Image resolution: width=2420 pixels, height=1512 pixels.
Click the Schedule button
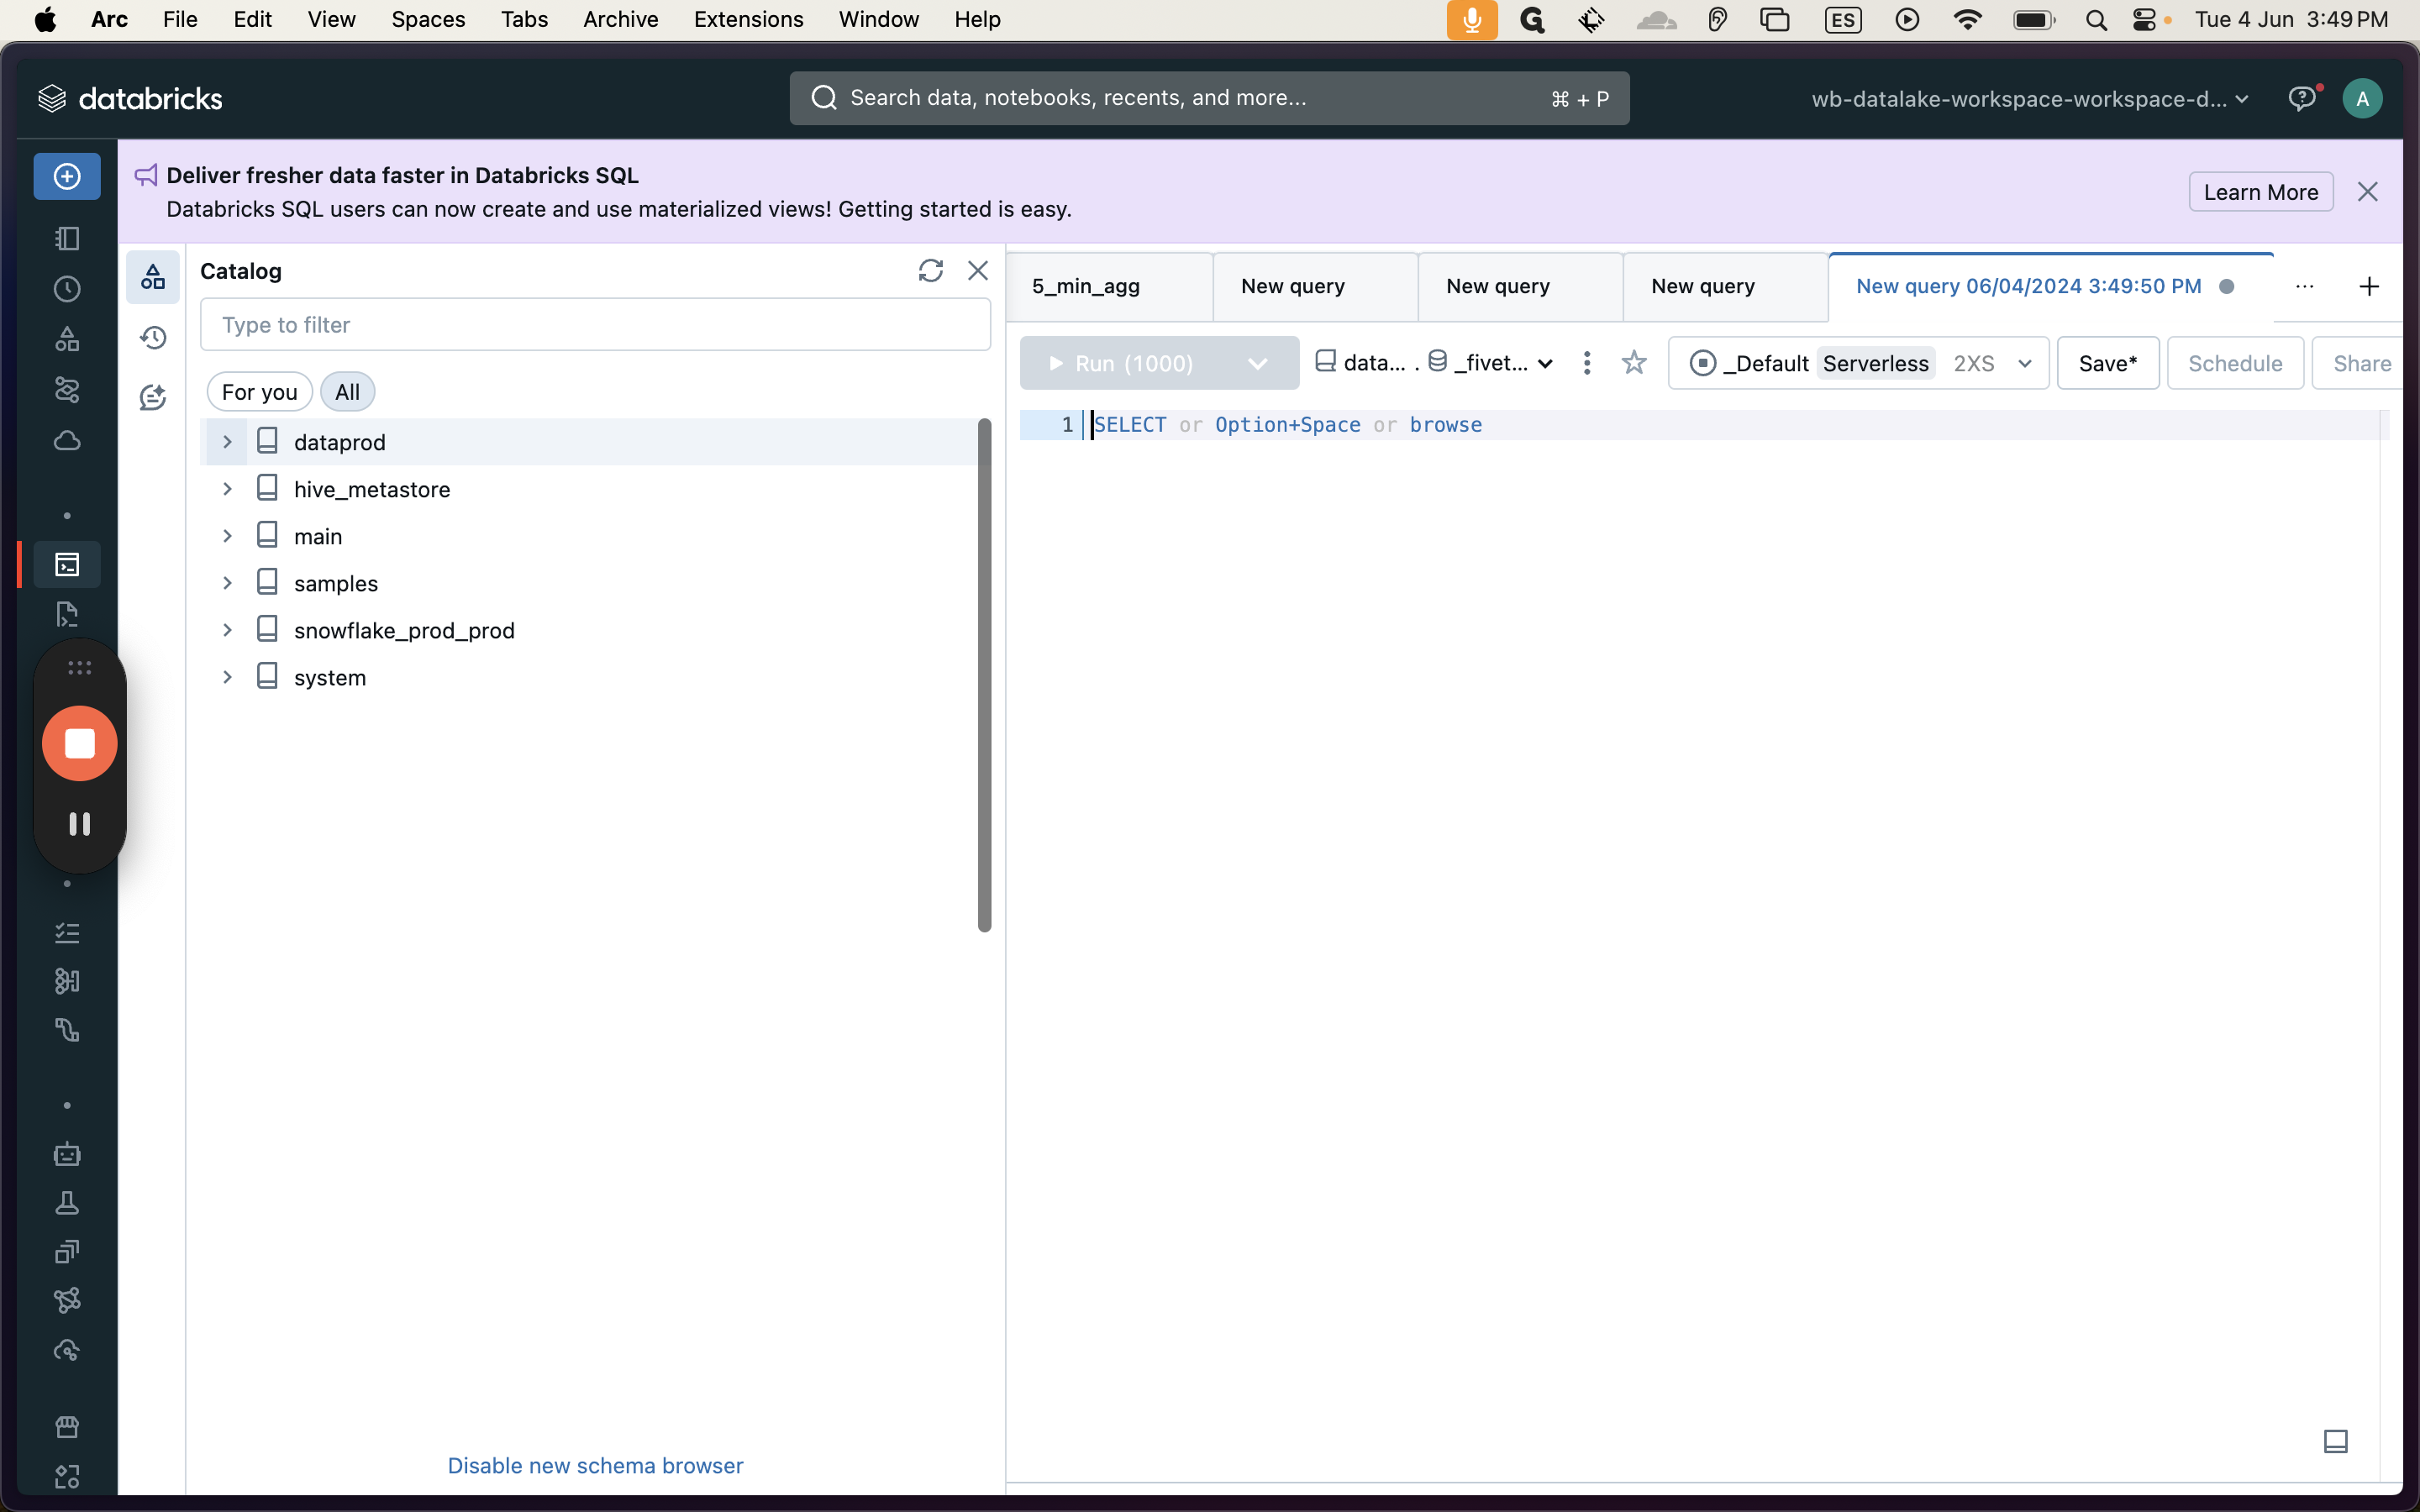pyautogui.click(x=2235, y=363)
